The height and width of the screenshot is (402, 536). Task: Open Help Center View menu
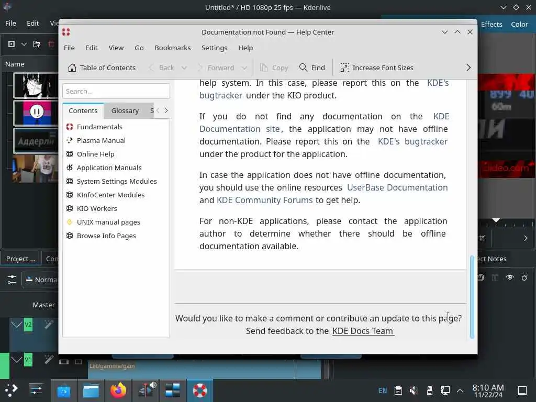pyautogui.click(x=116, y=48)
